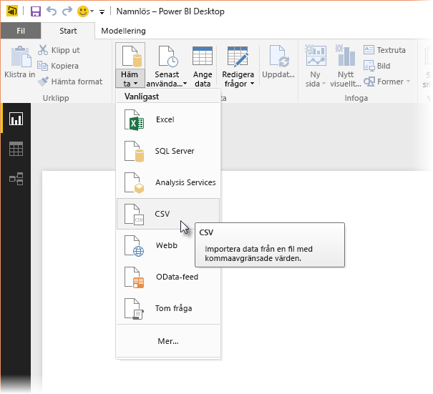Image resolution: width=433 pixels, height=394 pixels.
Task: Click the CSV file icon
Action: coord(134,215)
